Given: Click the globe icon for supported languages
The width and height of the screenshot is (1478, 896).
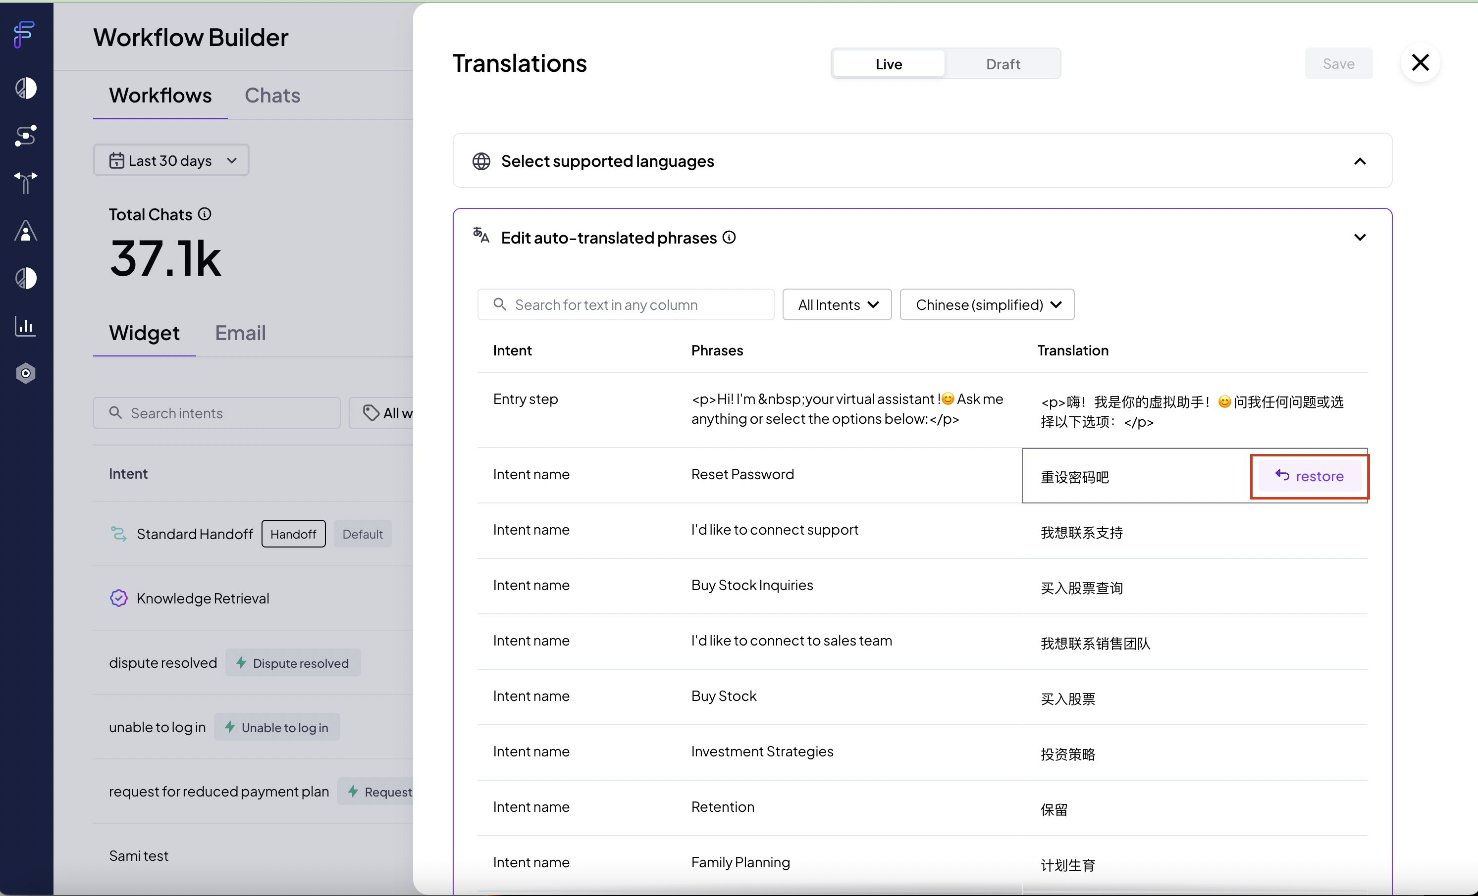Looking at the screenshot, I should 481,161.
